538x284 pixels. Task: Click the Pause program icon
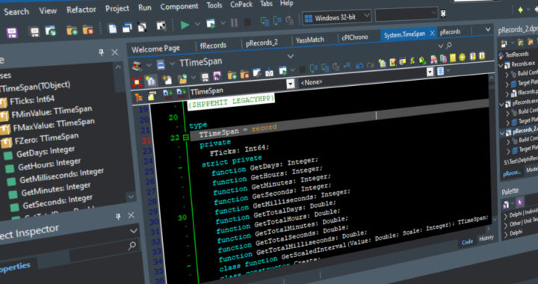tap(234, 23)
